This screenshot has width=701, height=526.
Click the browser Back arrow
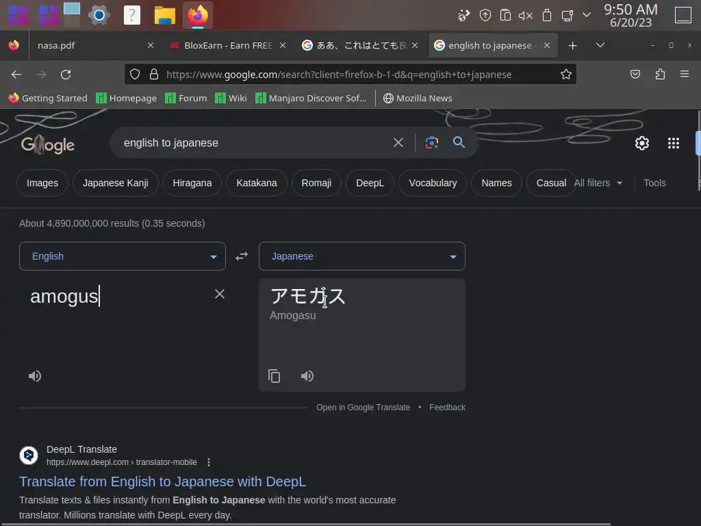pos(16,74)
